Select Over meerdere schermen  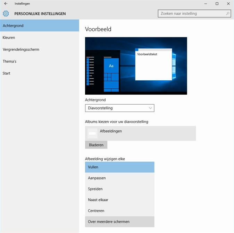120,222
